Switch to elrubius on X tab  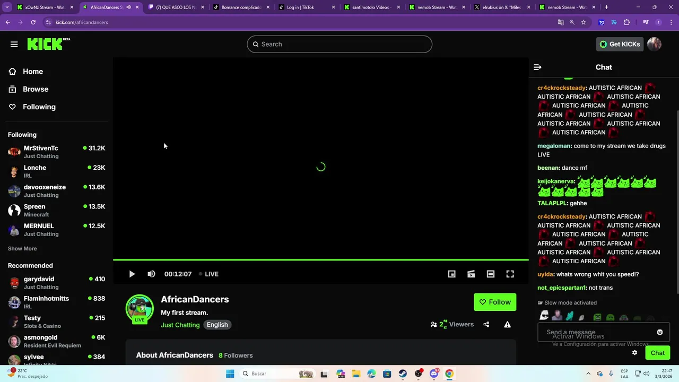(503, 7)
